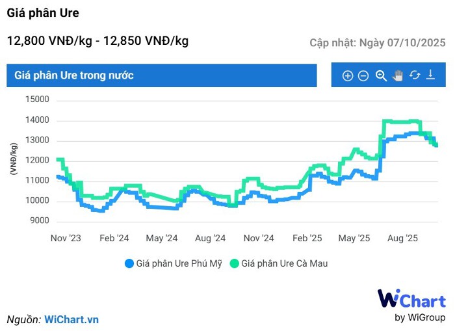Toggle Giá phân Ure Phú Mỹ series
Viewport: 455px width, 331px height.
point(178,263)
